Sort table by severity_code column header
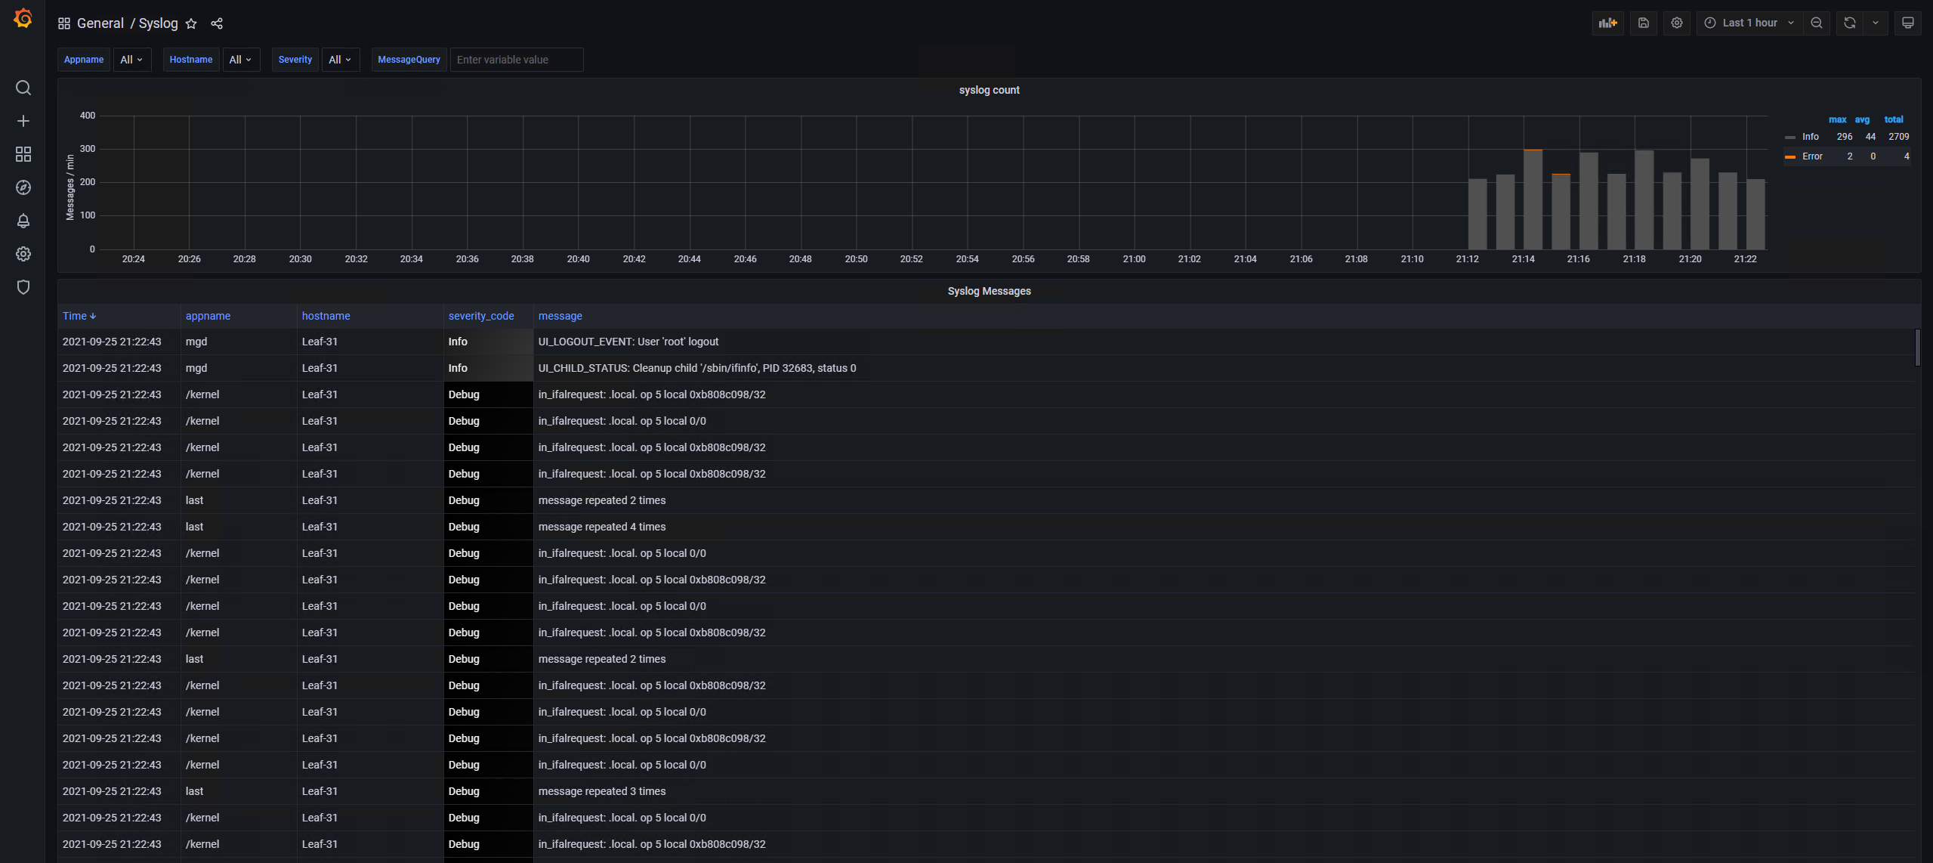 480,316
